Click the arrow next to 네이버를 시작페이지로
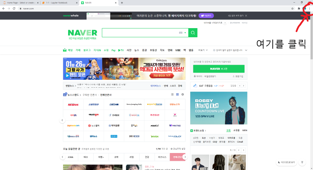 [225, 23]
